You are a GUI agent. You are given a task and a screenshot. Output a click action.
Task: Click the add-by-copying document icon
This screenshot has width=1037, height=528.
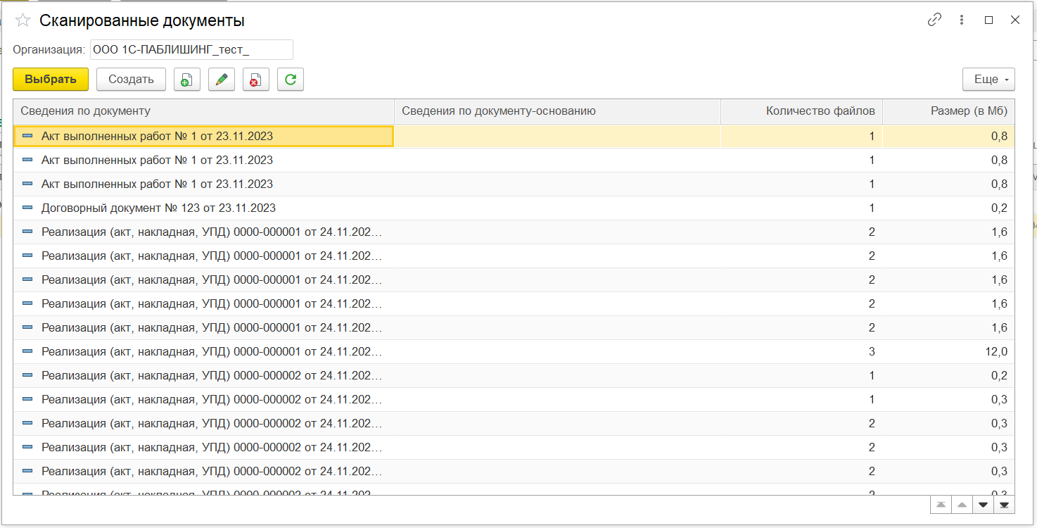[x=187, y=80]
